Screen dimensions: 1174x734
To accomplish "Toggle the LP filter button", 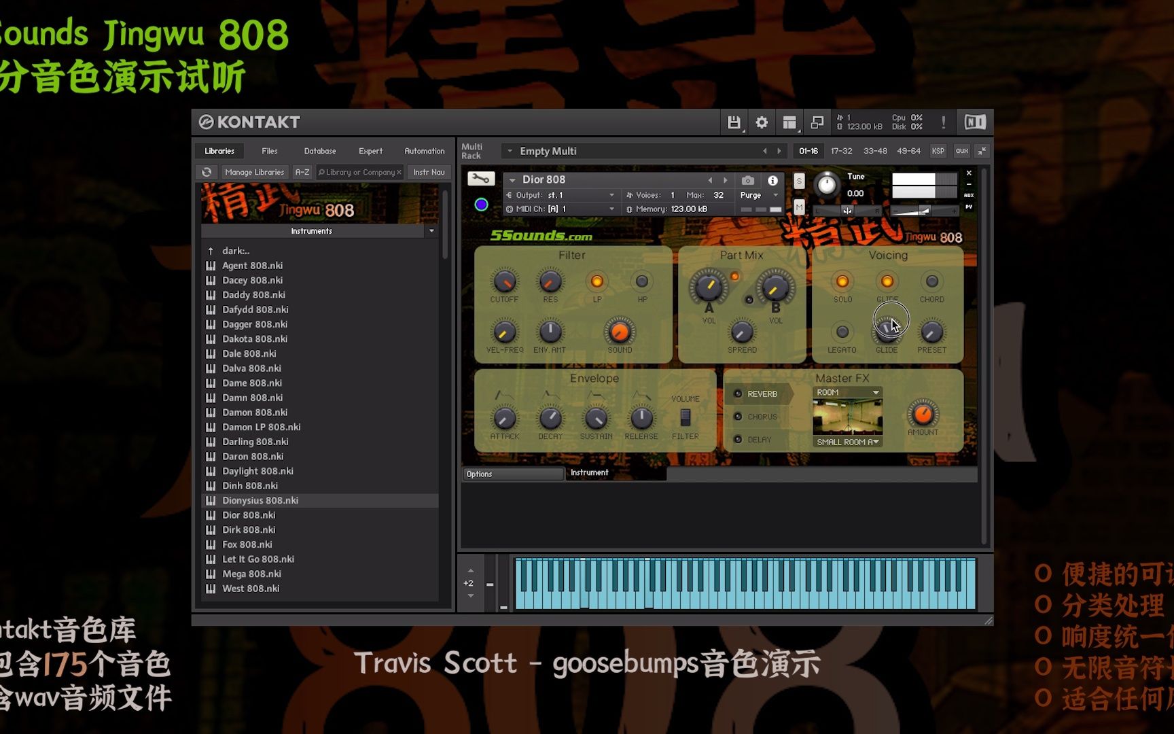I will pyautogui.click(x=597, y=281).
